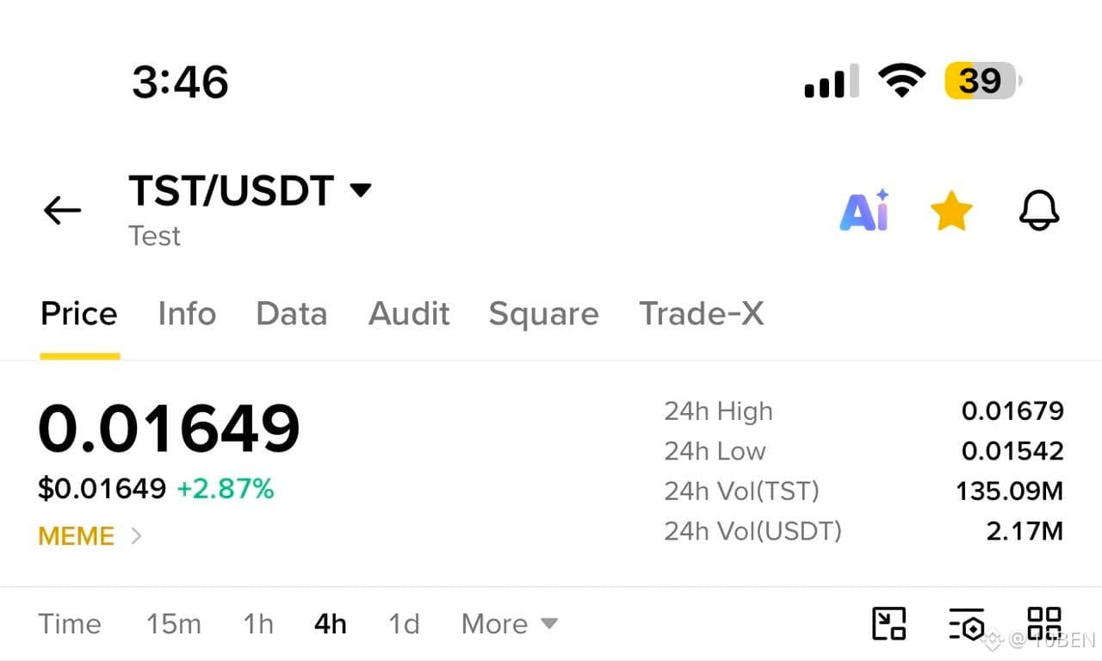The height and width of the screenshot is (661, 1102).
Task: Switch to the Info tab
Action: [x=187, y=314]
